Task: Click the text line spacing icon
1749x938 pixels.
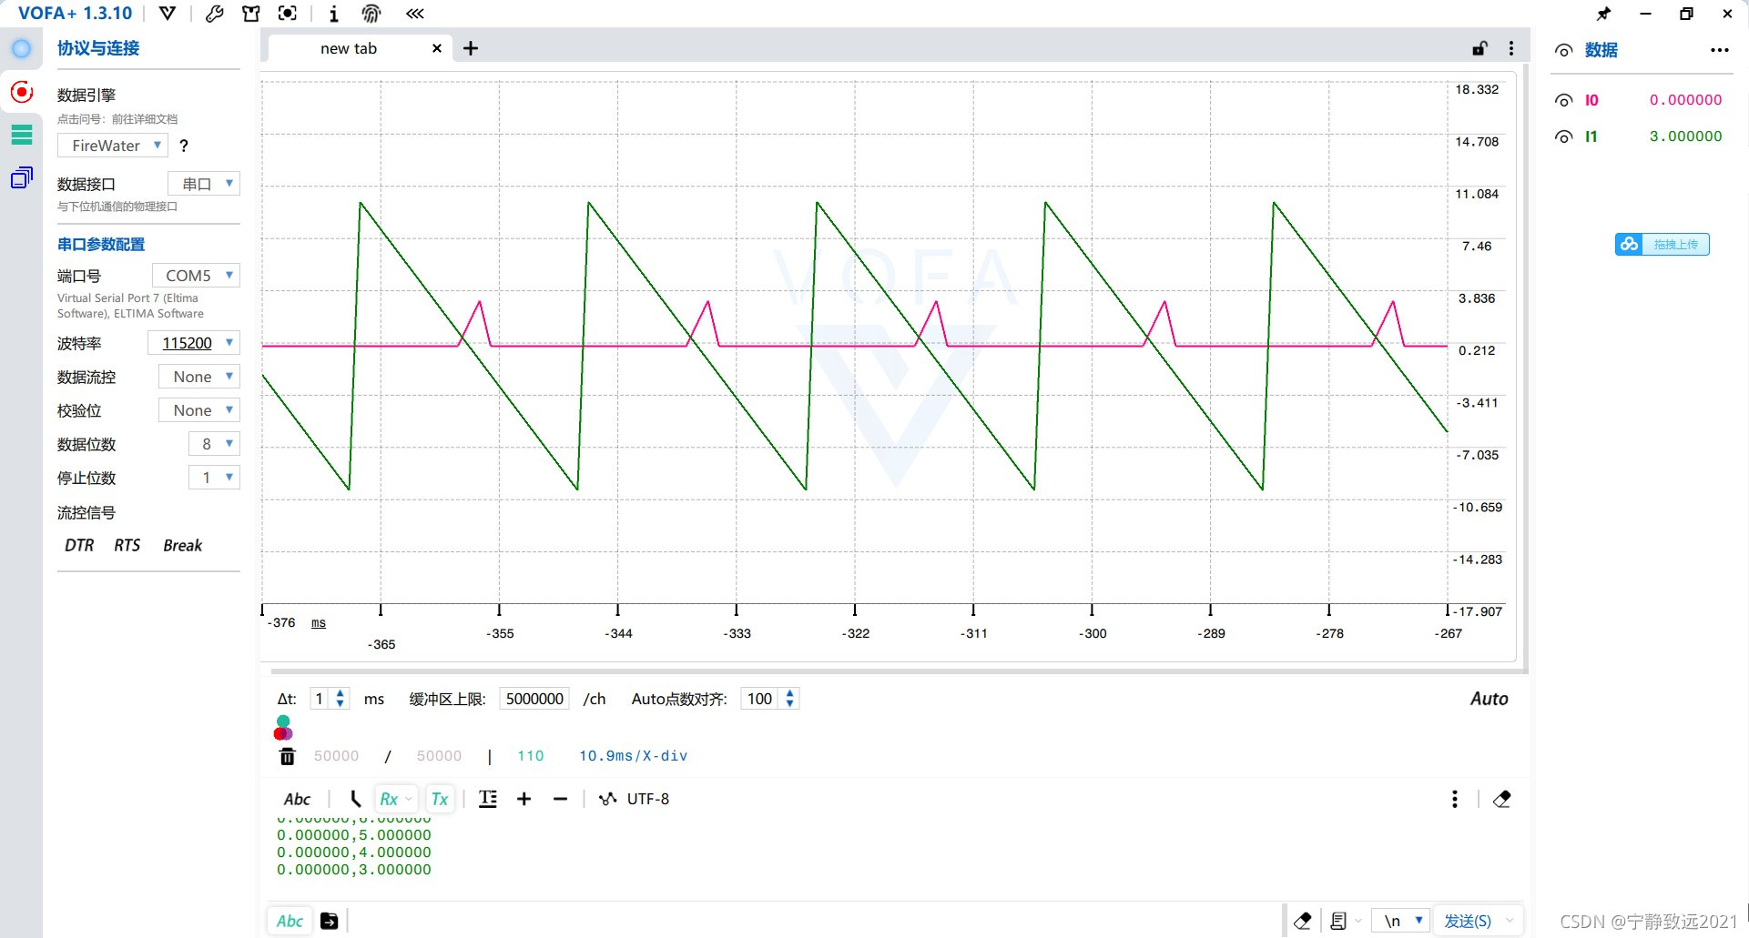Action: (488, 799)
